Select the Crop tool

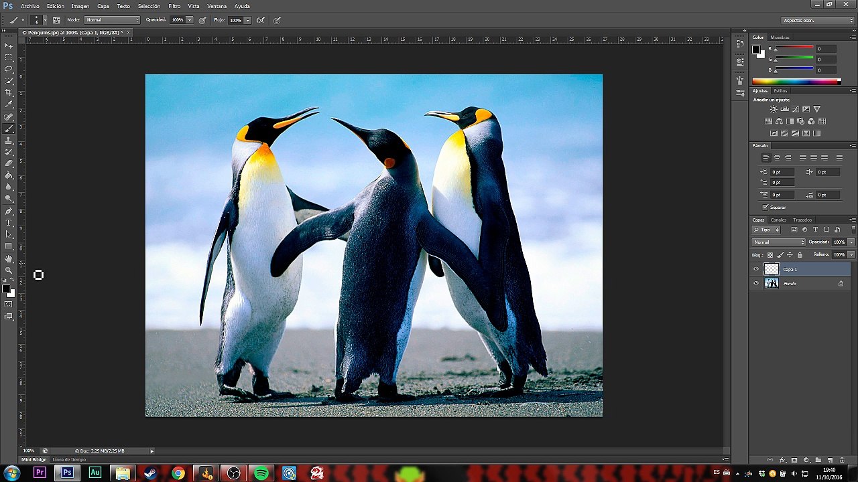(9, 92)
